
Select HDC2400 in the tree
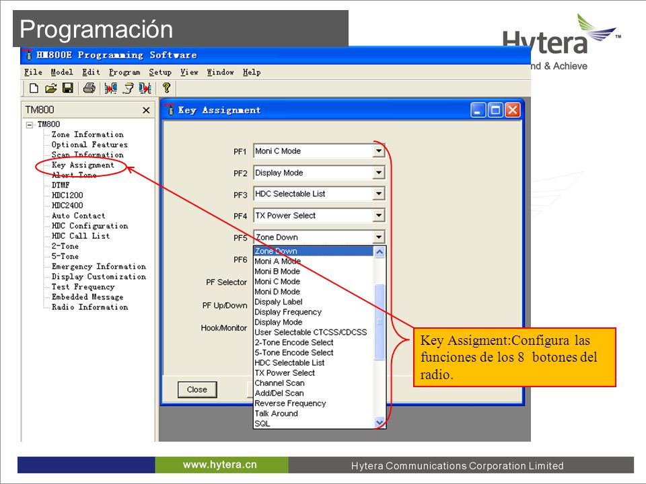pos(67,206)
